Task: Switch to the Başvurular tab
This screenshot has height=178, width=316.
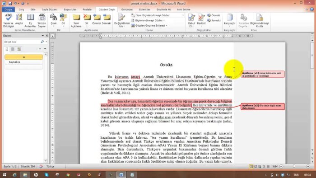Action: tap(70, 9)
